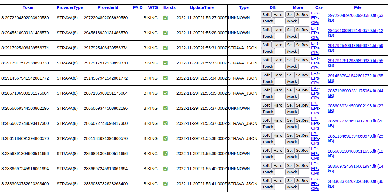388x192 pixels.
Task: Download file 2856891304600511656.fit
Action: click(355, 151)
